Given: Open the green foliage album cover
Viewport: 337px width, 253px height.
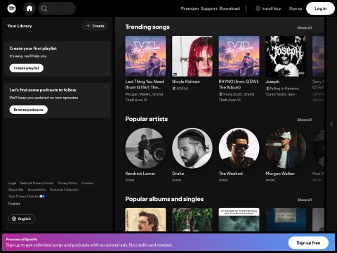Looking at the screenshot, I should [x=192, y=220].
